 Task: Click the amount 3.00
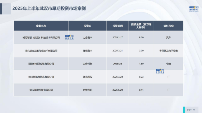click(141, 51)
